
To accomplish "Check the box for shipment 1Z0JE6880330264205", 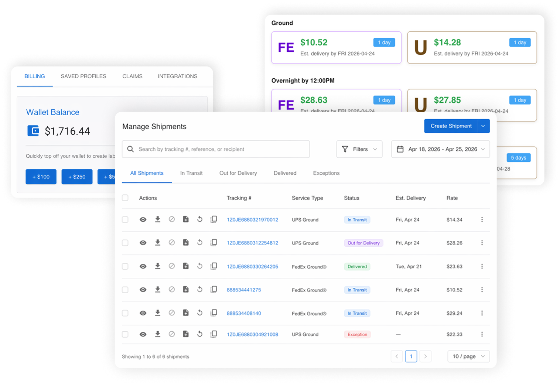I will [x=125, y=266].
